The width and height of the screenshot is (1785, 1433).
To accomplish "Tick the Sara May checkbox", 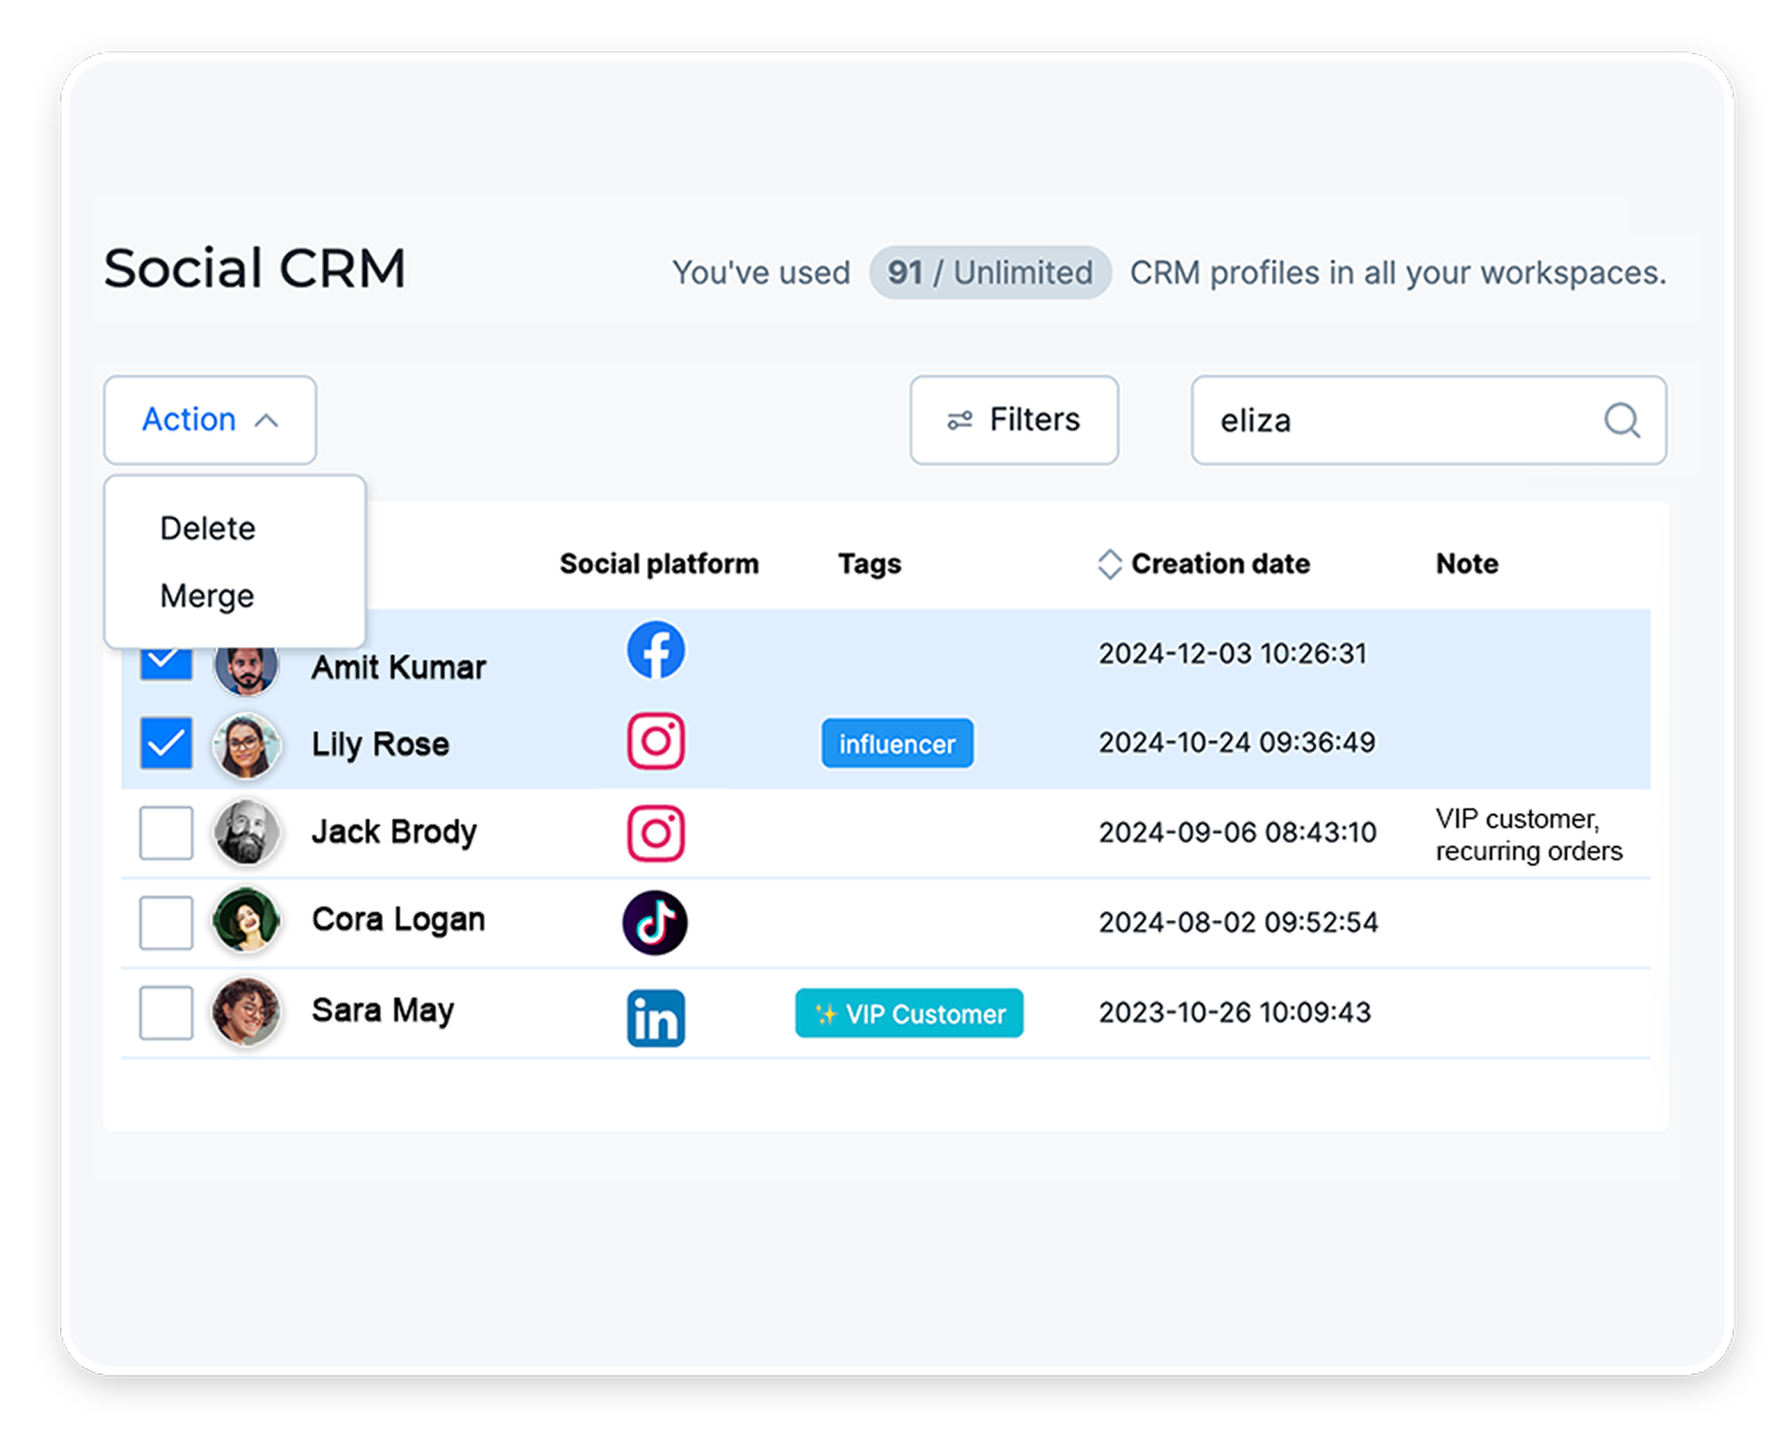I will 166,1013.
